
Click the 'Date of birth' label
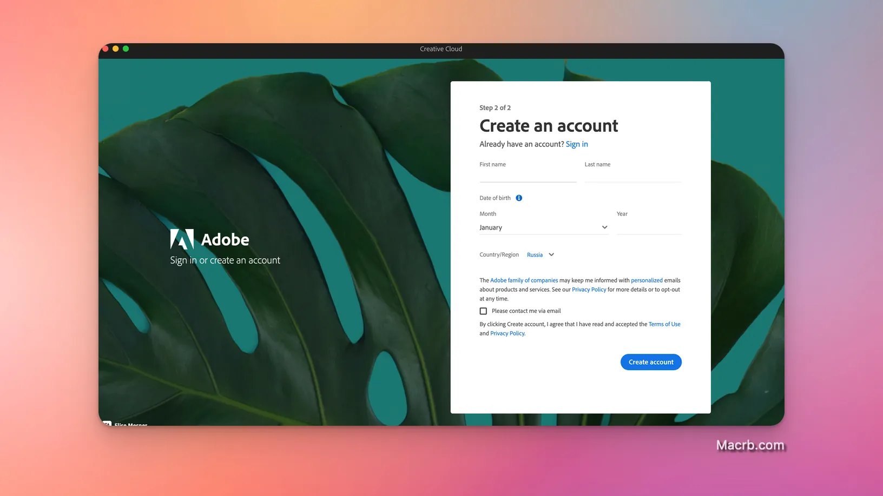point(495,198)
